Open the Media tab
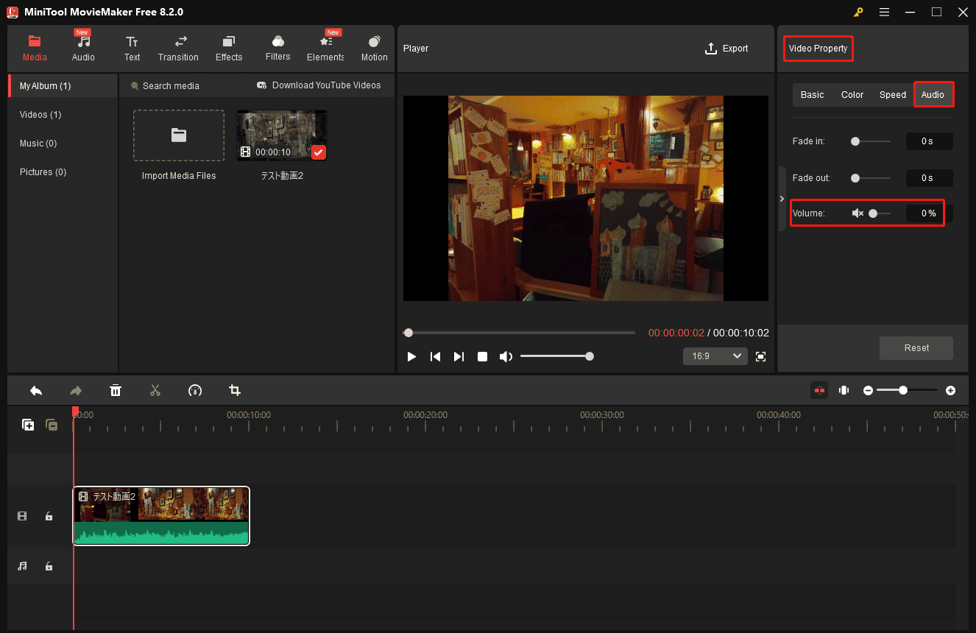This screenshot has height=633, width=976. [35, 48]
